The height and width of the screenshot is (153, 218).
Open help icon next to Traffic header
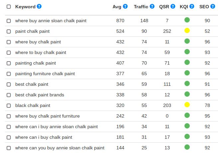coord(152,6)
